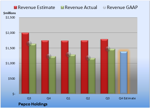Image resolution: width=150 pixels, height=108 pixels.
Task: Click the Revenue GAAP sphere marker for Q2
Action: coord(88,58)
